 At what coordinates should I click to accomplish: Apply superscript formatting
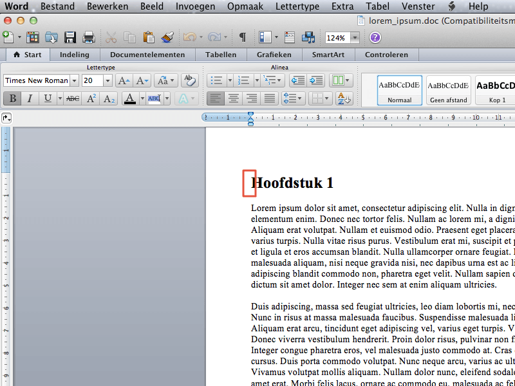91,98
